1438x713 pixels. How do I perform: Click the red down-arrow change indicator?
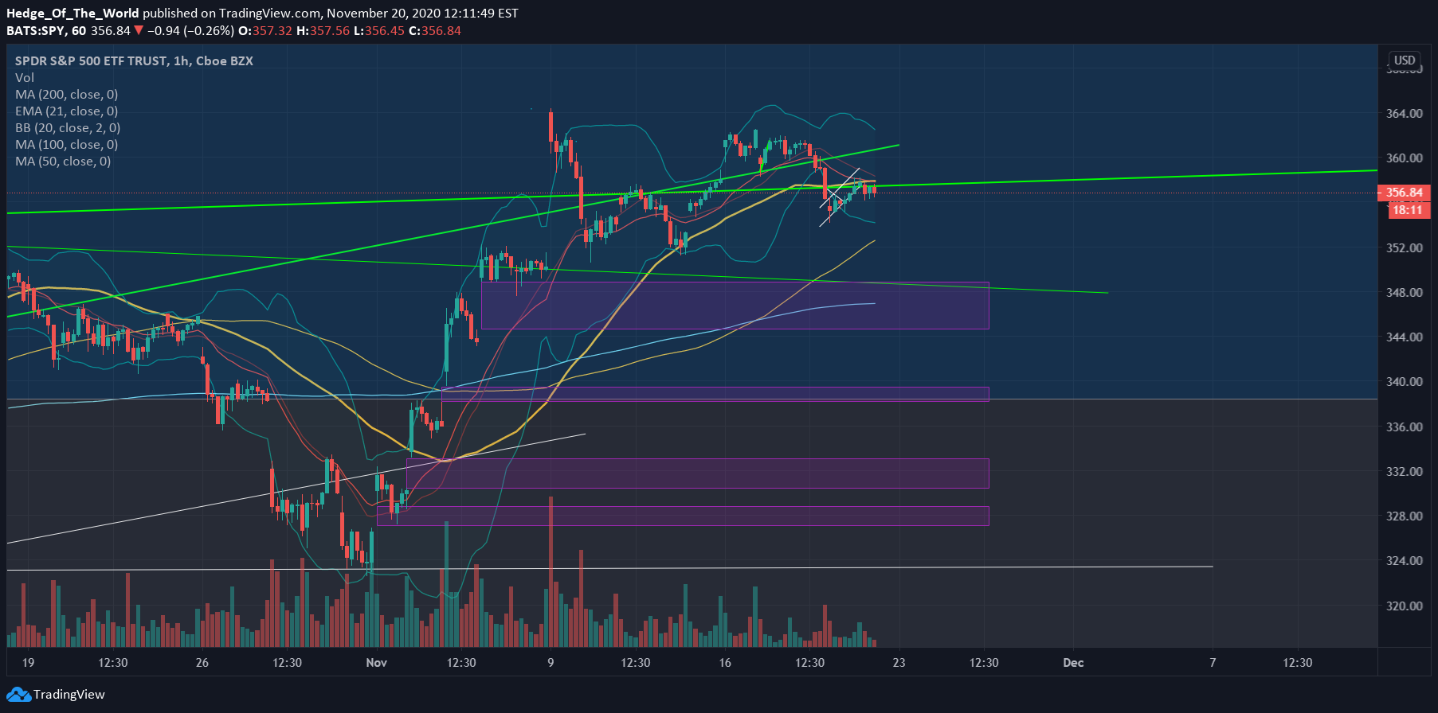(x=139, y=30)
